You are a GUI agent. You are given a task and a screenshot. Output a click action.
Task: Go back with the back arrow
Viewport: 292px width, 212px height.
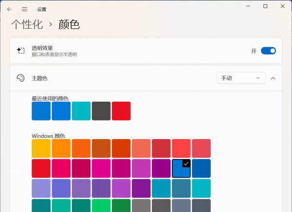pyautogui.click(x=9, y=9)
